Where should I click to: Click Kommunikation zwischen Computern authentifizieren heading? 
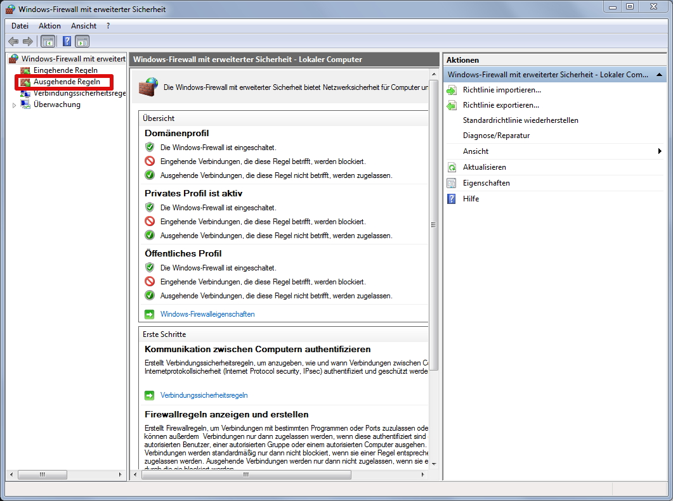point(258,349)
